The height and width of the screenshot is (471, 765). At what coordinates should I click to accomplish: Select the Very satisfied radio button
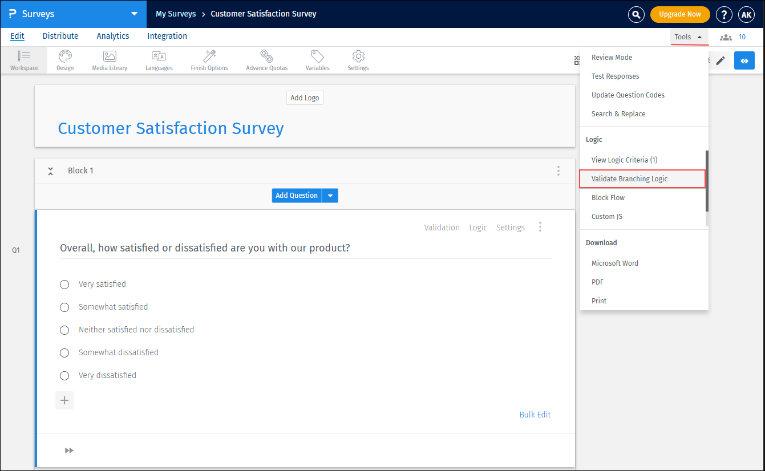coord(64,284)
